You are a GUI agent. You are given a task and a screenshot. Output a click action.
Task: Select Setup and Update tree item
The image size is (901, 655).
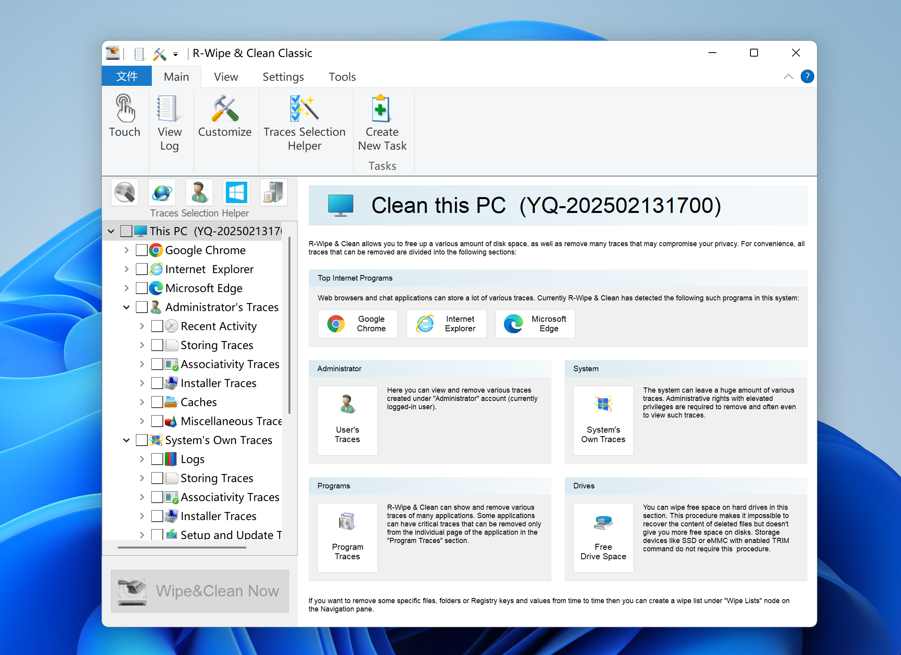pyautogui.click(x=231, y=535)
